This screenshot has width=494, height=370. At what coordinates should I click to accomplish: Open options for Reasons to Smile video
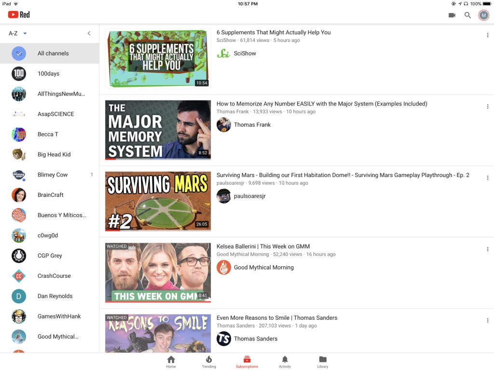click(487, 320)
